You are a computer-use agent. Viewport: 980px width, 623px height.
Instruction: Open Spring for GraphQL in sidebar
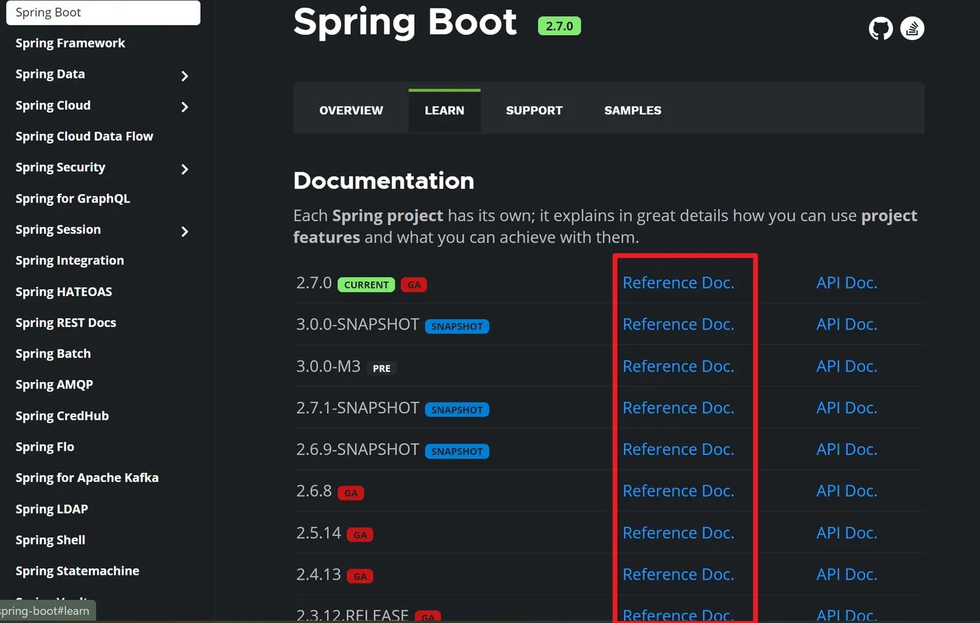tap(73, 199)
